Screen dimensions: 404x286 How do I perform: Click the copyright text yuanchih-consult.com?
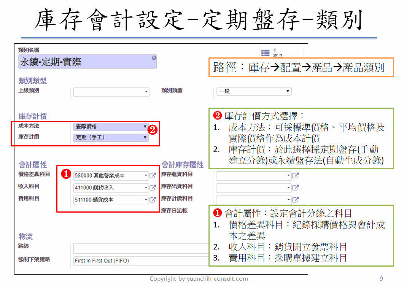[217, 279]
